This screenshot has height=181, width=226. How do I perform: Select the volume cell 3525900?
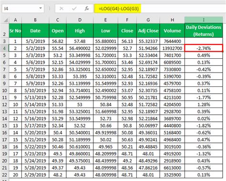172,175
